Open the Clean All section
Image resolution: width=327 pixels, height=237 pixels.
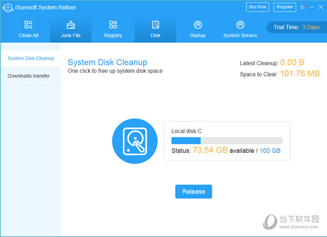tap(28, 29)
